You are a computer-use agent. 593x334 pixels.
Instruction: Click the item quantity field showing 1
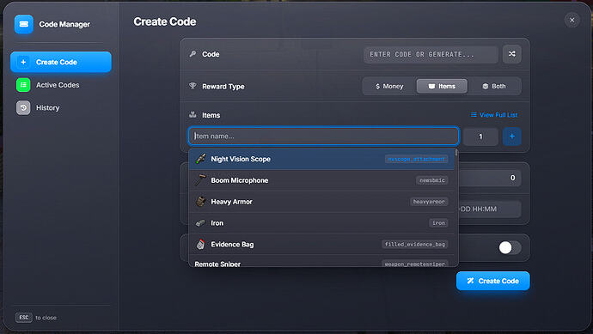[x=480, y=137]
